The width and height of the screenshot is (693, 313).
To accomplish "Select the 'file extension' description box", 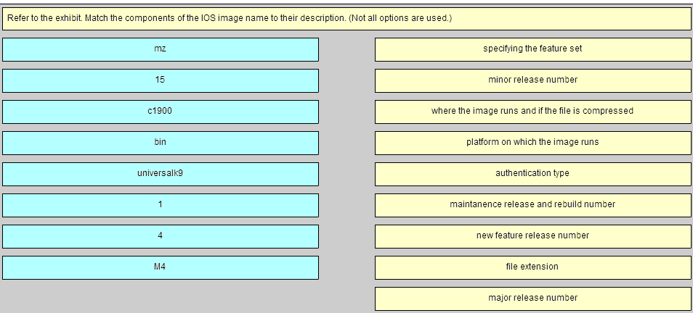I will pyautogui.click(x=532, y=267).
